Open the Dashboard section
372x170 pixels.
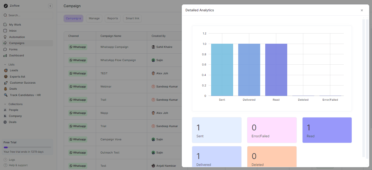coord(16,55)
